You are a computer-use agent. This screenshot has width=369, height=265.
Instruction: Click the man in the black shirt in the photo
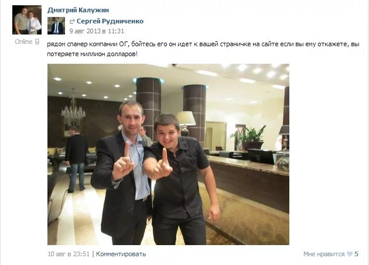point(181,178)
